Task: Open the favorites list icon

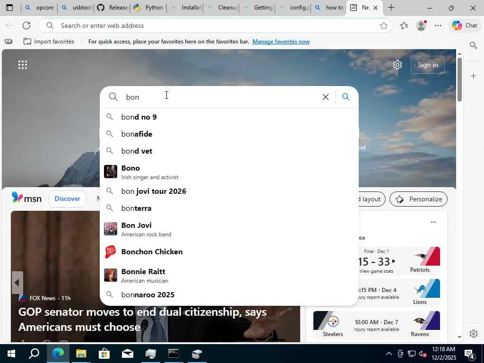Action: click(404, 26)
